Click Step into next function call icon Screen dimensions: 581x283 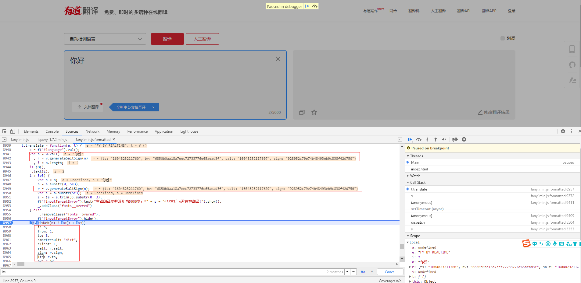click(x=427, y=139)
